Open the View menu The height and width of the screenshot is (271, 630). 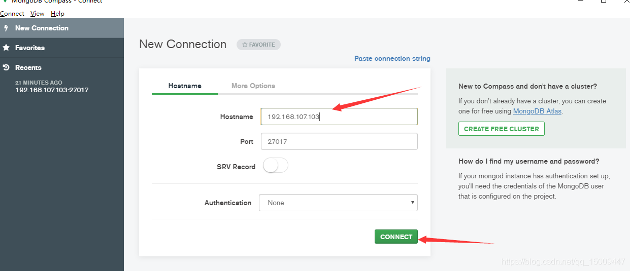37,14
